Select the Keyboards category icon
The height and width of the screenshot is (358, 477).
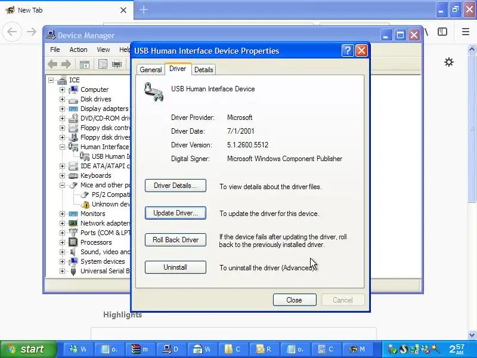point(73,175)
